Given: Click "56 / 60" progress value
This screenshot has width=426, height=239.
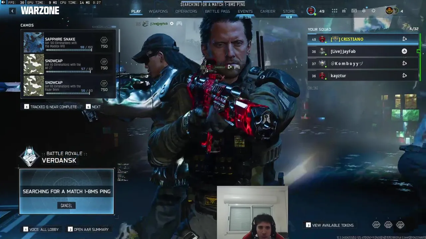Looking at the screenshot, I should click(87, 90).
